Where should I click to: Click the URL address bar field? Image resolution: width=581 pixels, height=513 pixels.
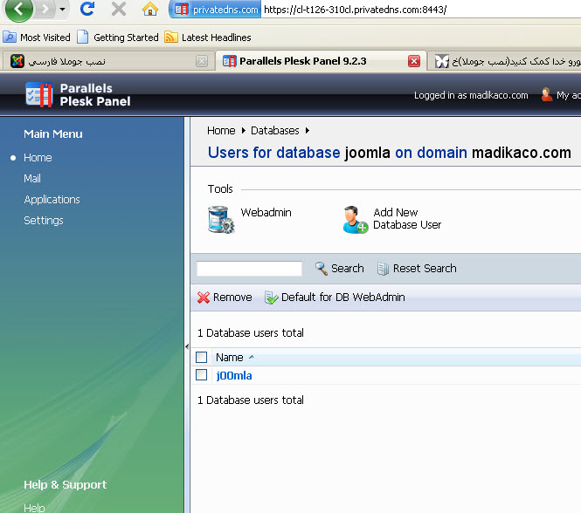[x=420, y=10]
